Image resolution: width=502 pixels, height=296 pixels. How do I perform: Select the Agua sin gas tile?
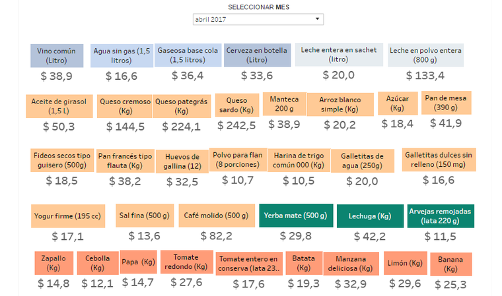point(122,55)
